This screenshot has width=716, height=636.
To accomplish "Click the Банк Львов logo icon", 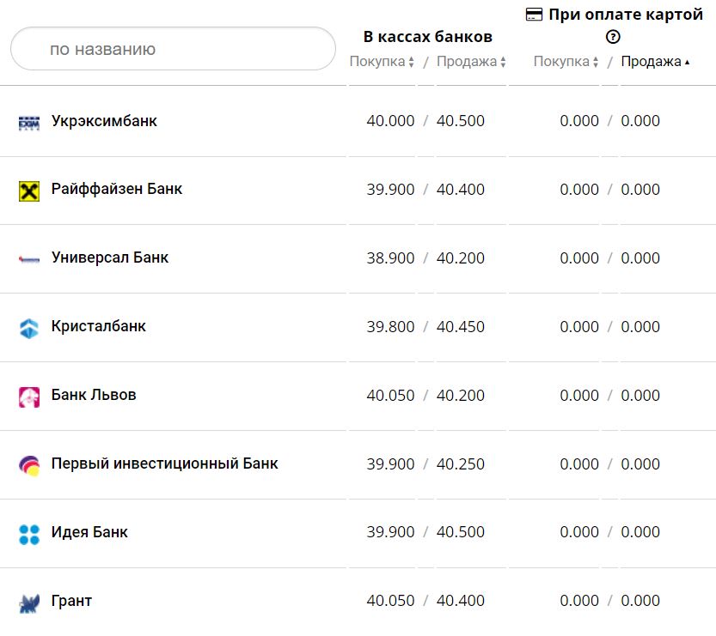I will coord(29,397).
